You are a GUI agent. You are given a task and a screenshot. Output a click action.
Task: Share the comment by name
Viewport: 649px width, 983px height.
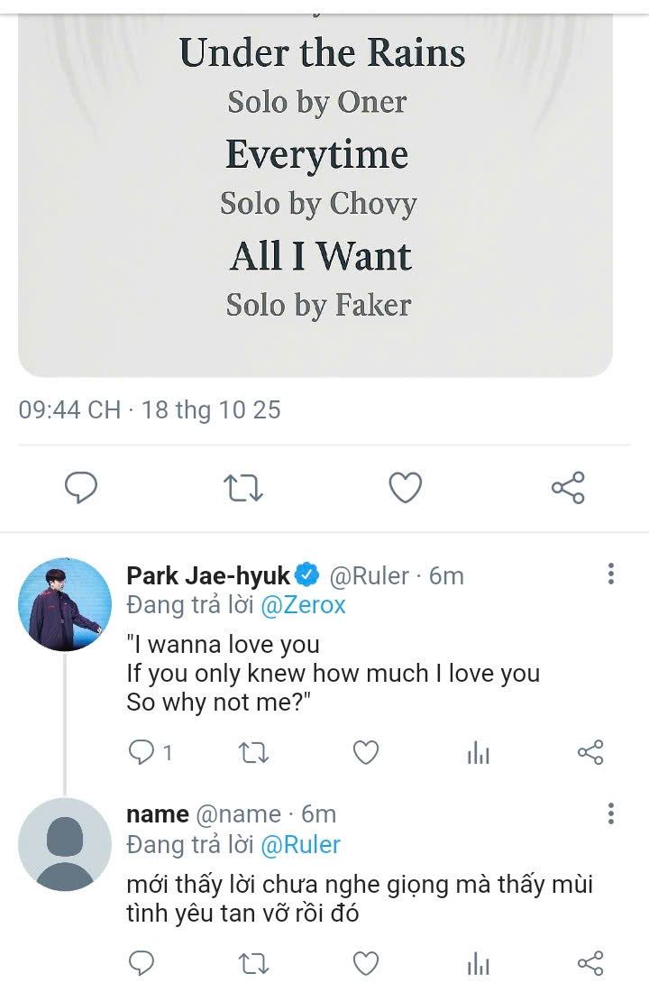click(590, 961)
